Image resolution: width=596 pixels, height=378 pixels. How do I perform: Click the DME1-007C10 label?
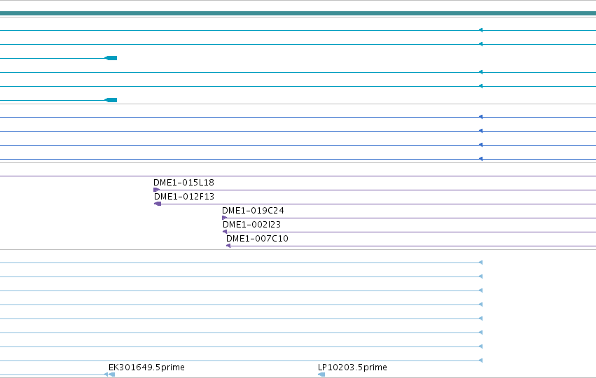pyautogui.click(x=257, y=239)
